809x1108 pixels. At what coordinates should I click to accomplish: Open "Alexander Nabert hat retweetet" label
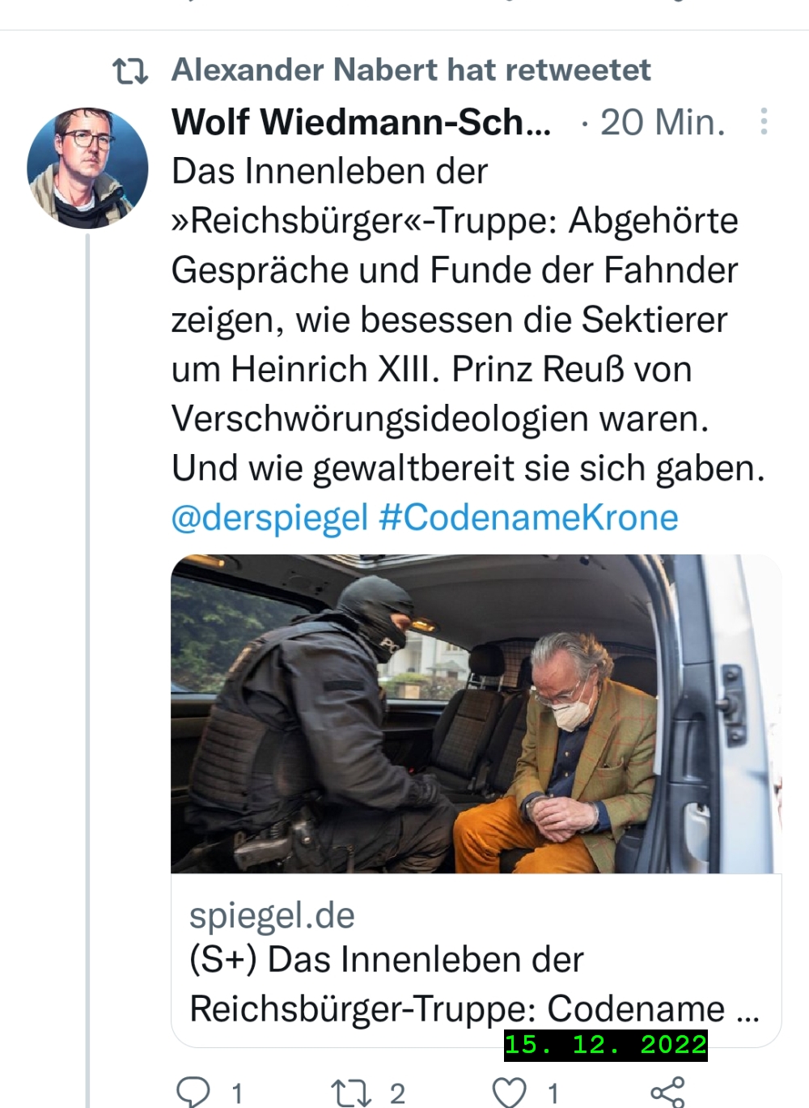411,70
